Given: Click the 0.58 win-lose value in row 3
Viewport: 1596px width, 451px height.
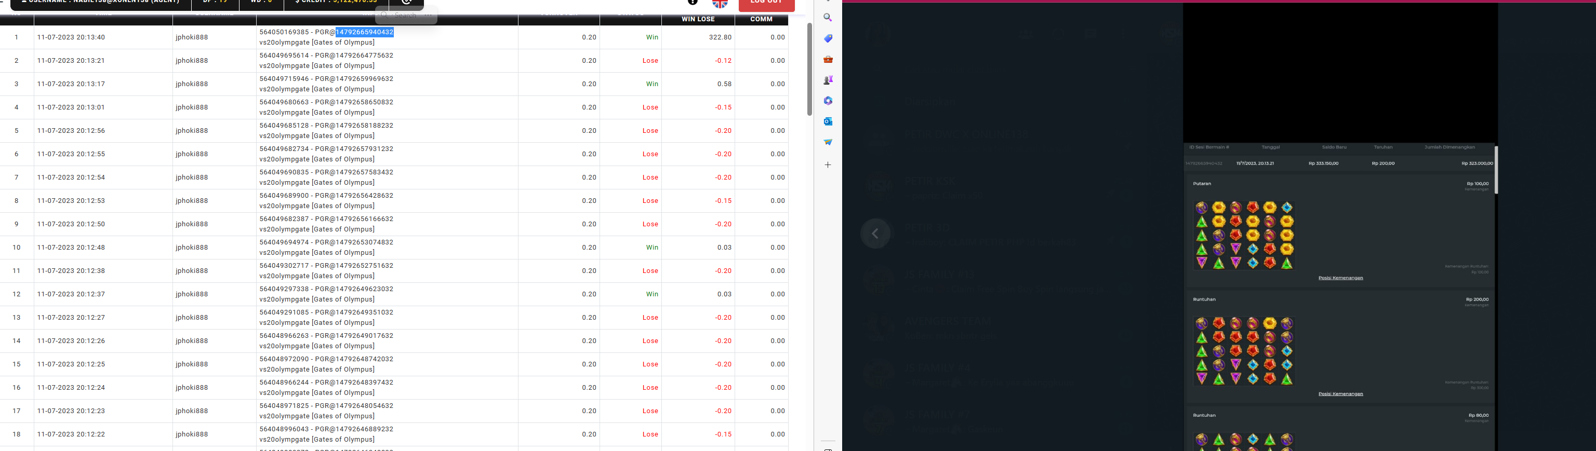Looking at the screenshot, I should tap(724, 84).
